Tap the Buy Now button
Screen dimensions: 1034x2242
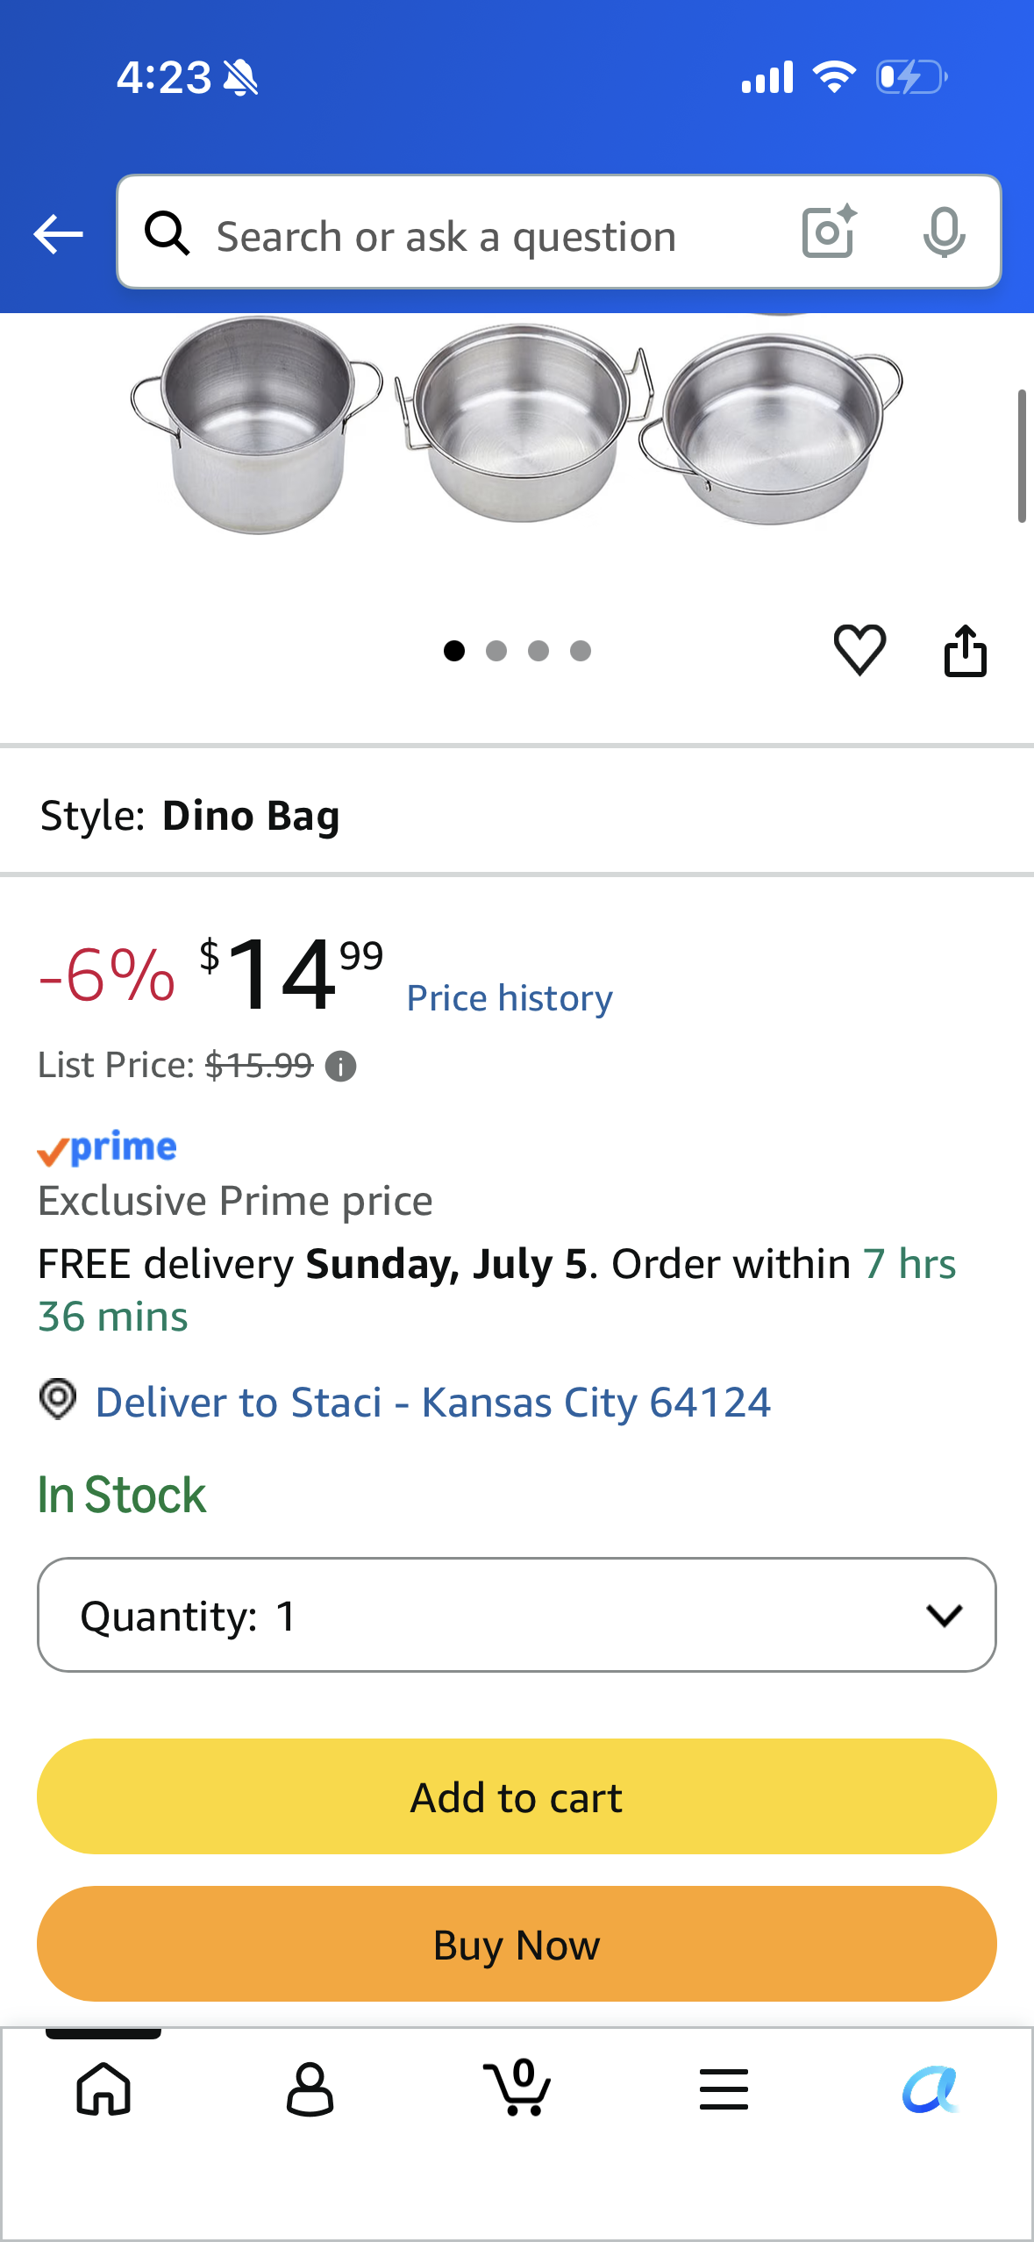(517, 1944)
